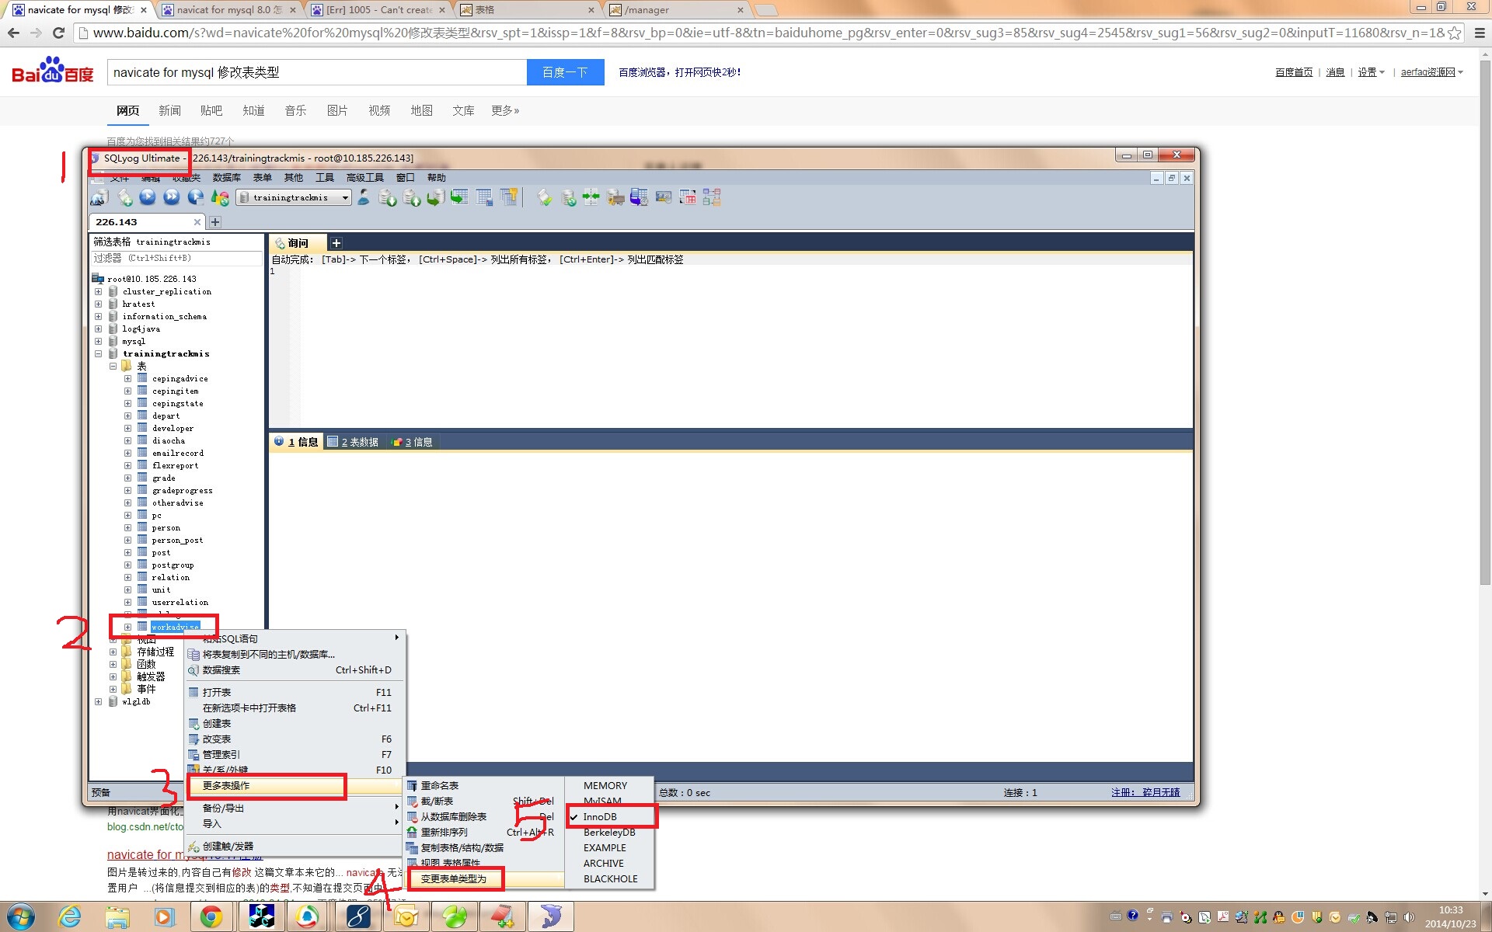Click the execute and edit resultset icon
Screen dimensions: 1492x932
pyautogui.click(x=196, y=198)
